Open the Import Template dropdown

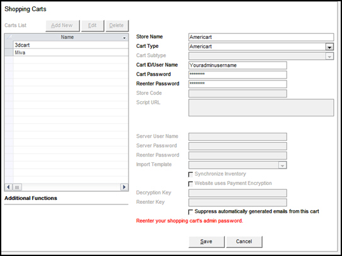pos(282,165)
